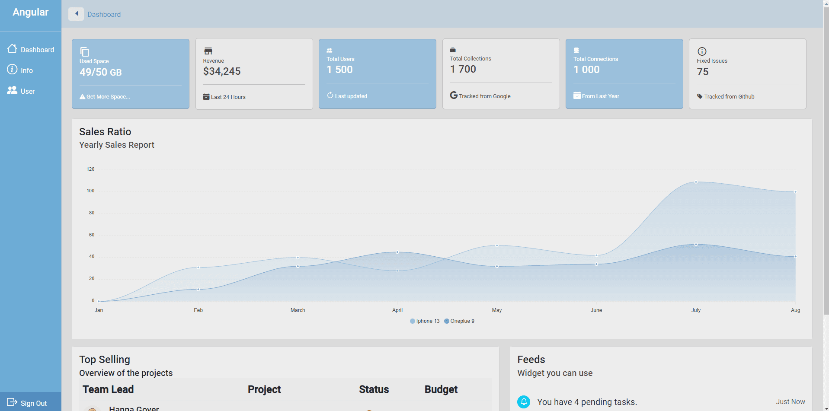Click the notification bell in the Feeds widget

(x=524, y=401)
